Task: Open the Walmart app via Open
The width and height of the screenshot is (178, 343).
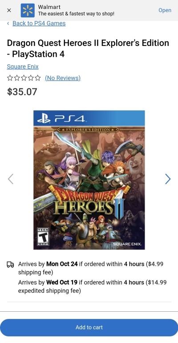Action: [165, 10]
